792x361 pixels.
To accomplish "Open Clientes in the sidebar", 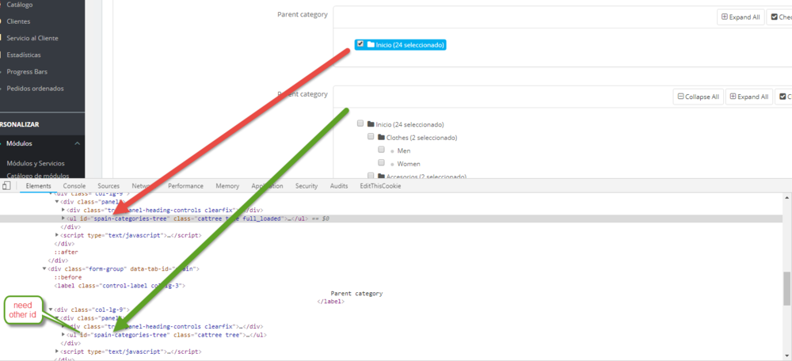I will click(x=18, y=21).
